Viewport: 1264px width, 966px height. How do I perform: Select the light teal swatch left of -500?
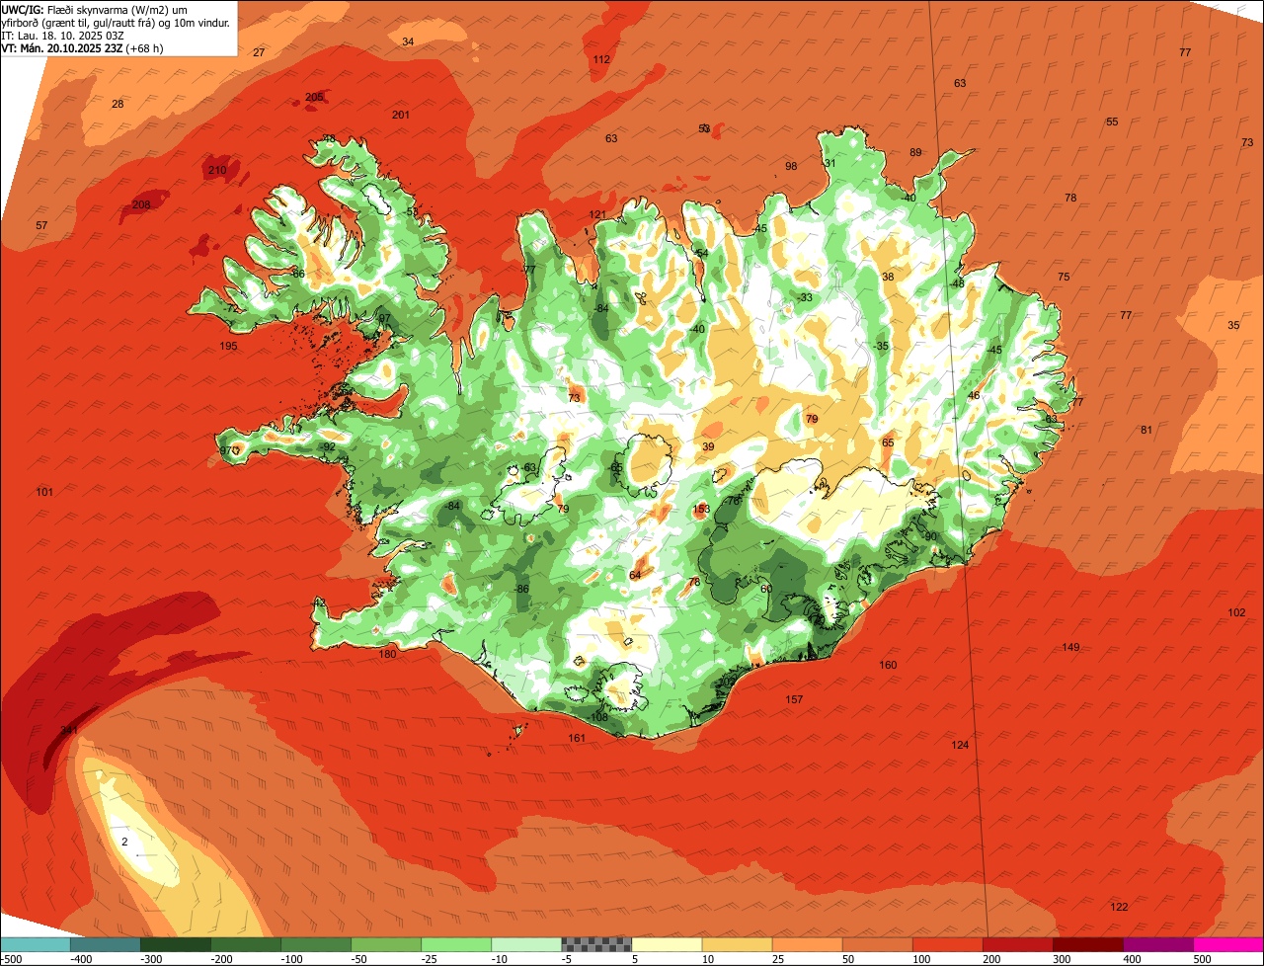click(x=35, y=944)
